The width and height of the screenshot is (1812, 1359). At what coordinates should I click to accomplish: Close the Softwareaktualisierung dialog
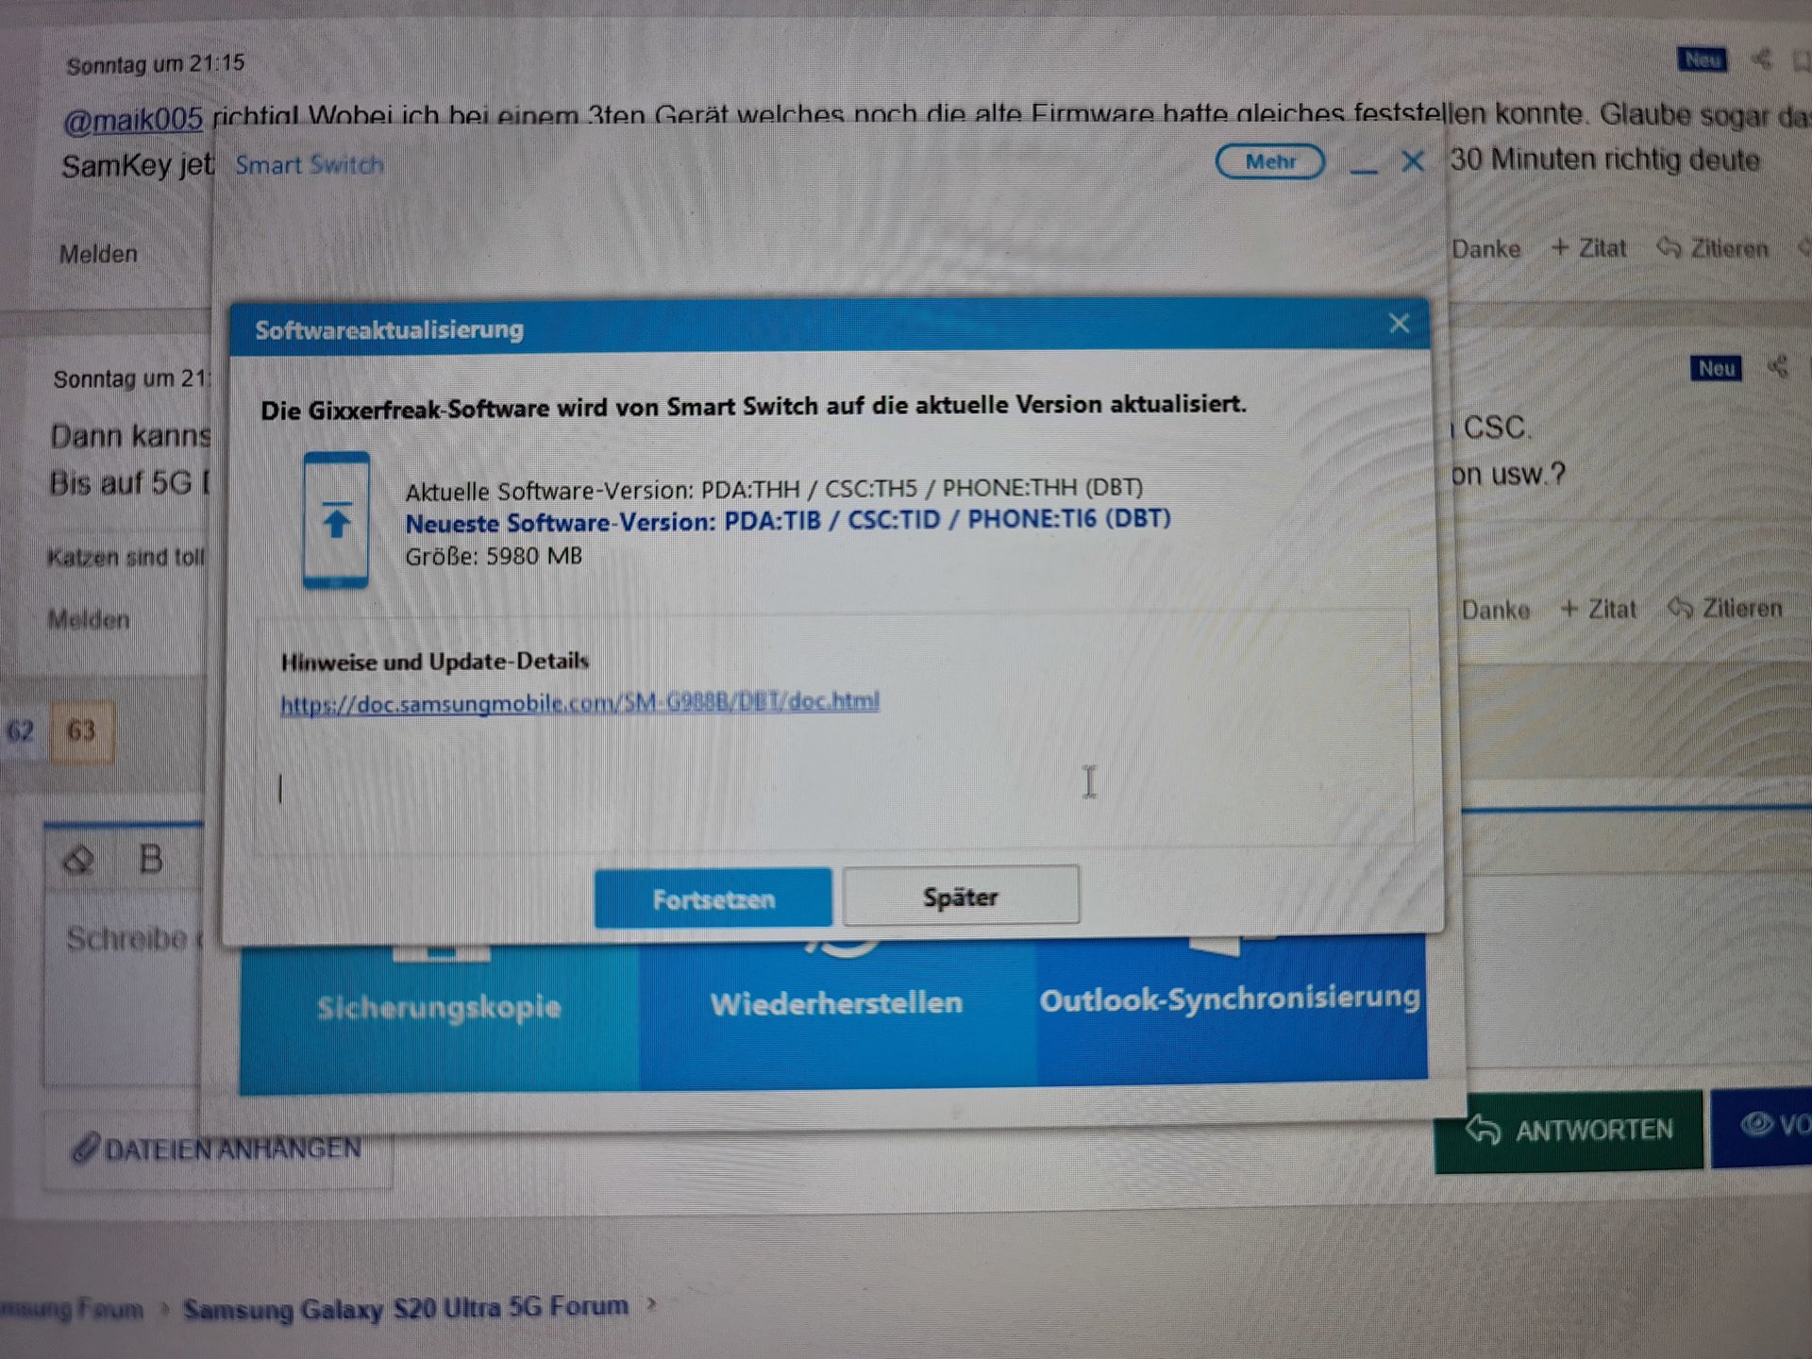pos(1399,324)
